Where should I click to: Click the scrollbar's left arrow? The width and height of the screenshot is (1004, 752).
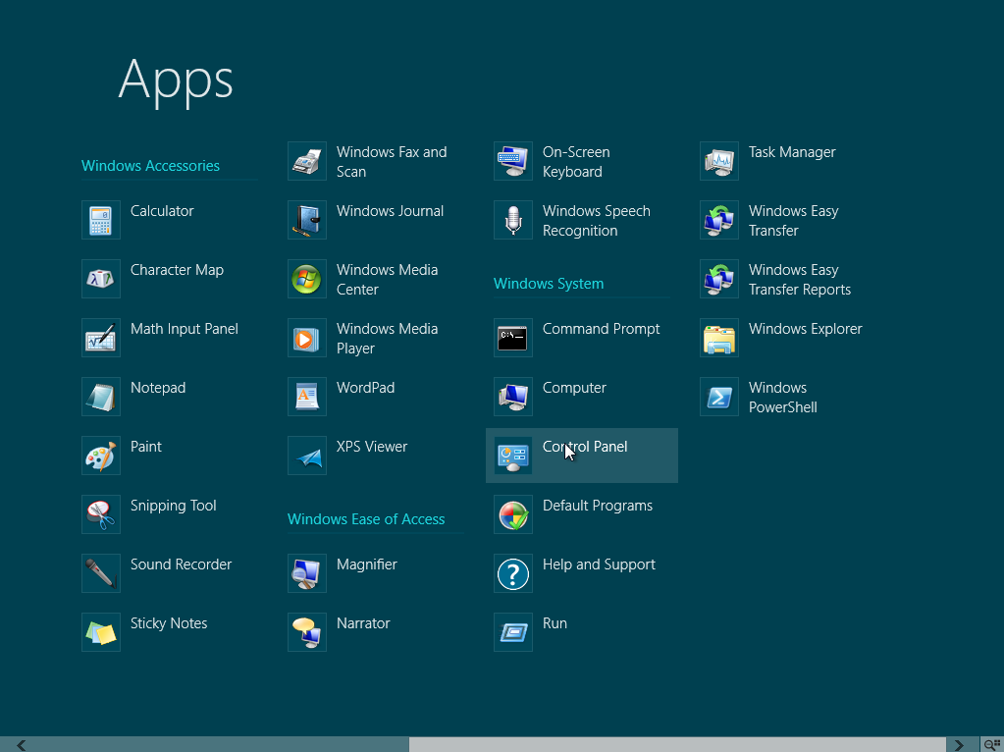coord(21,745)
